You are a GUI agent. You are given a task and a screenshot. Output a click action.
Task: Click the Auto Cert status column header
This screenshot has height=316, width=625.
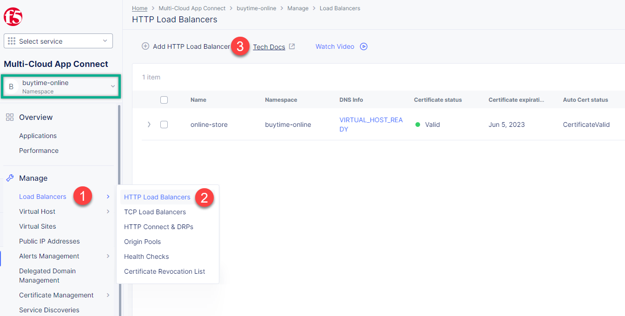tap(586, 100)
